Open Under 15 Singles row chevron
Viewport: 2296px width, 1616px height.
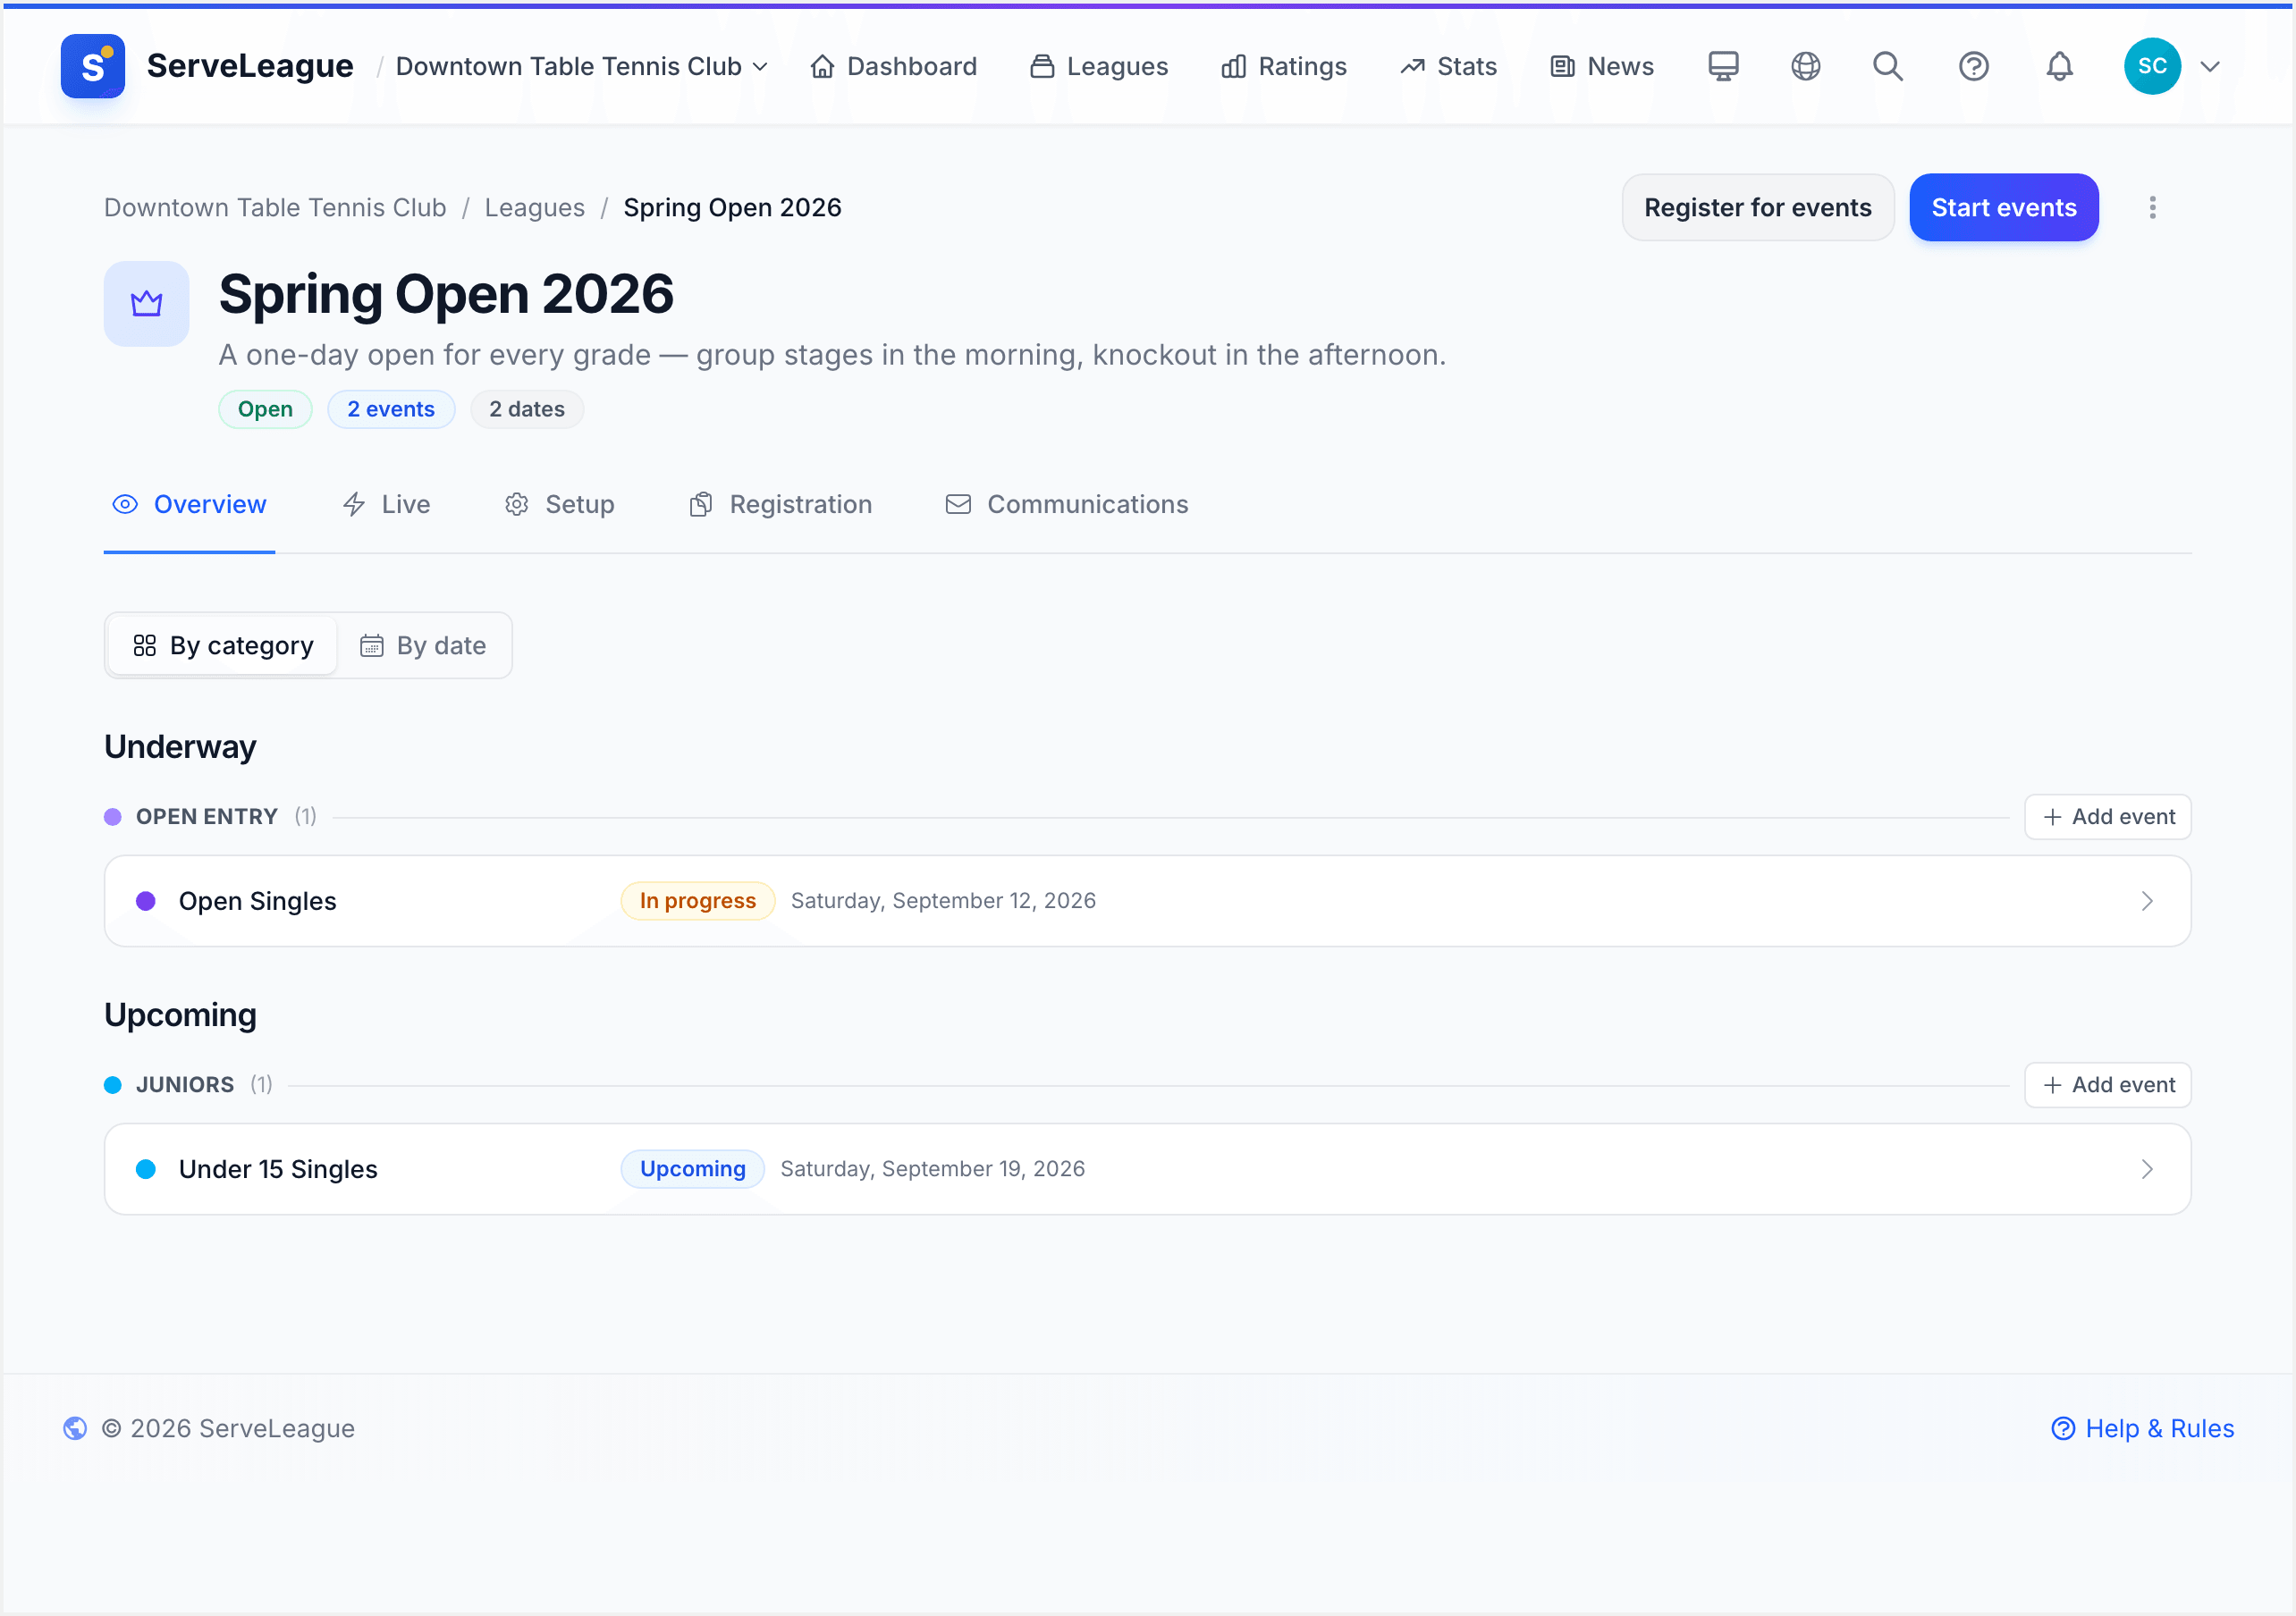(x=2146, y=1169)
